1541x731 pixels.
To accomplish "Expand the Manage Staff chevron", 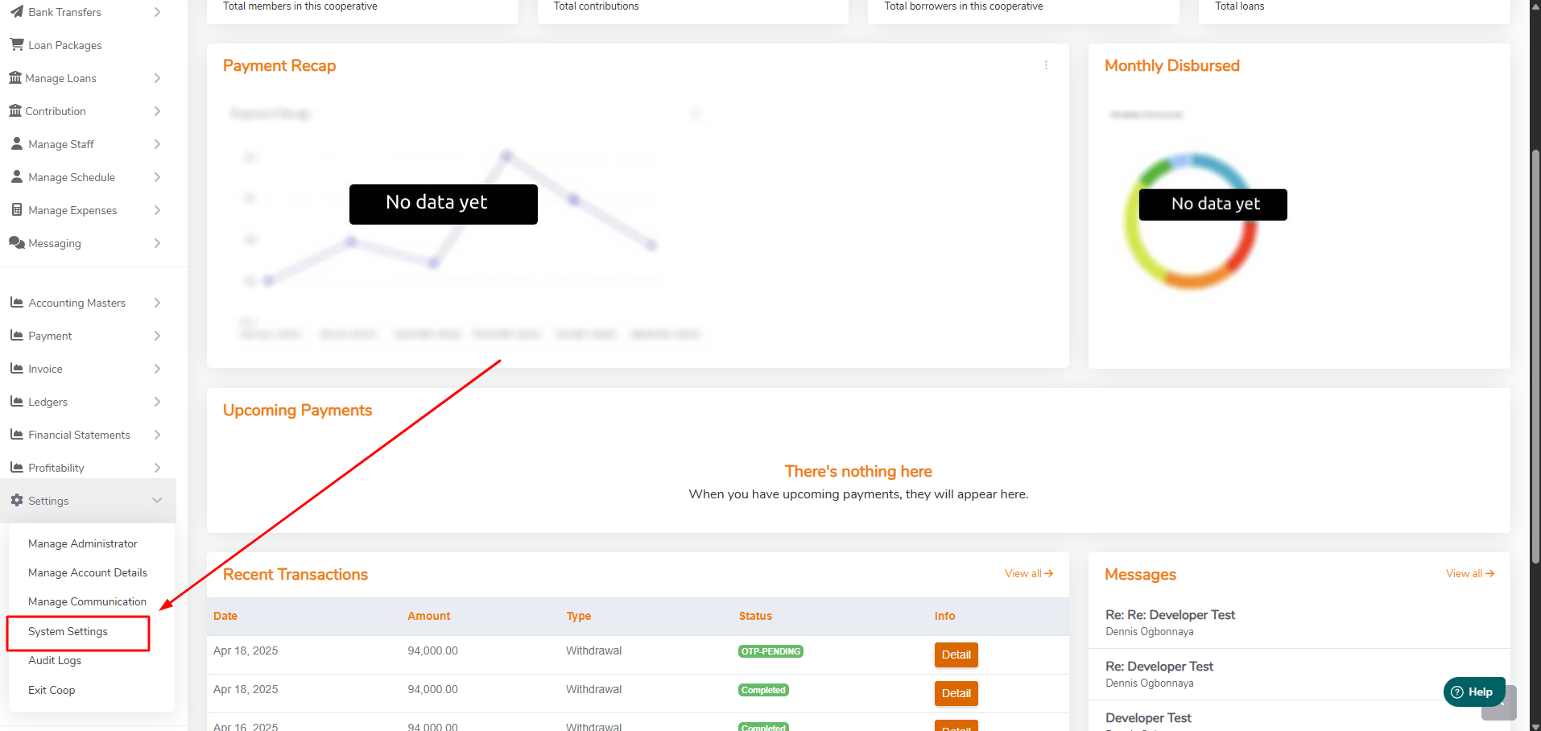I will coord(157,144).
